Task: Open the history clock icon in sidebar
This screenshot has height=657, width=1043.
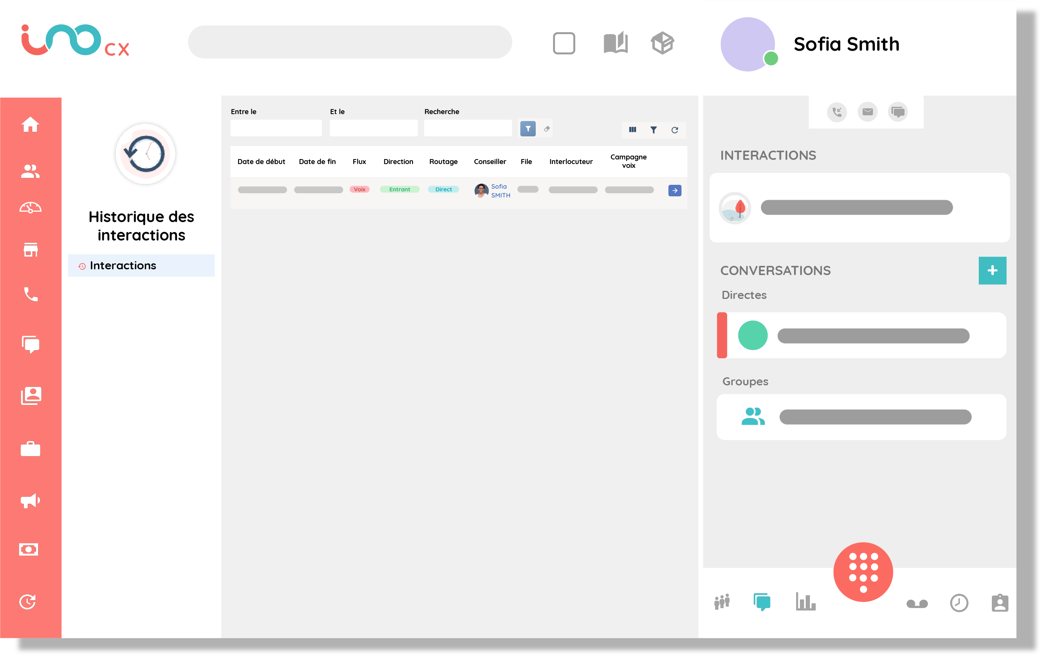Action: point(28,602)
